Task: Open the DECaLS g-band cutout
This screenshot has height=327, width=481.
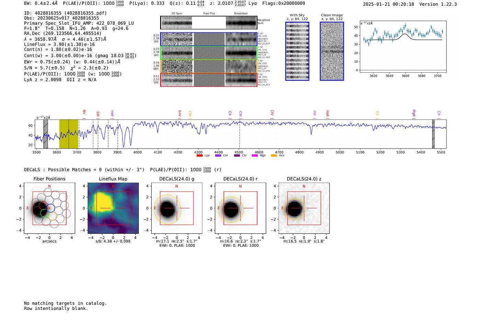Action: (177, 208)
